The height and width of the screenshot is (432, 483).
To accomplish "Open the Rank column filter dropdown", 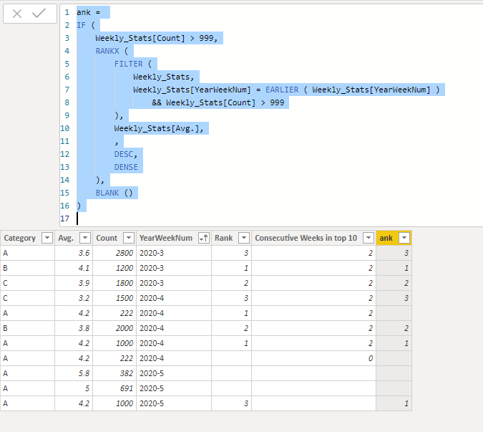I will pos(244,238).
